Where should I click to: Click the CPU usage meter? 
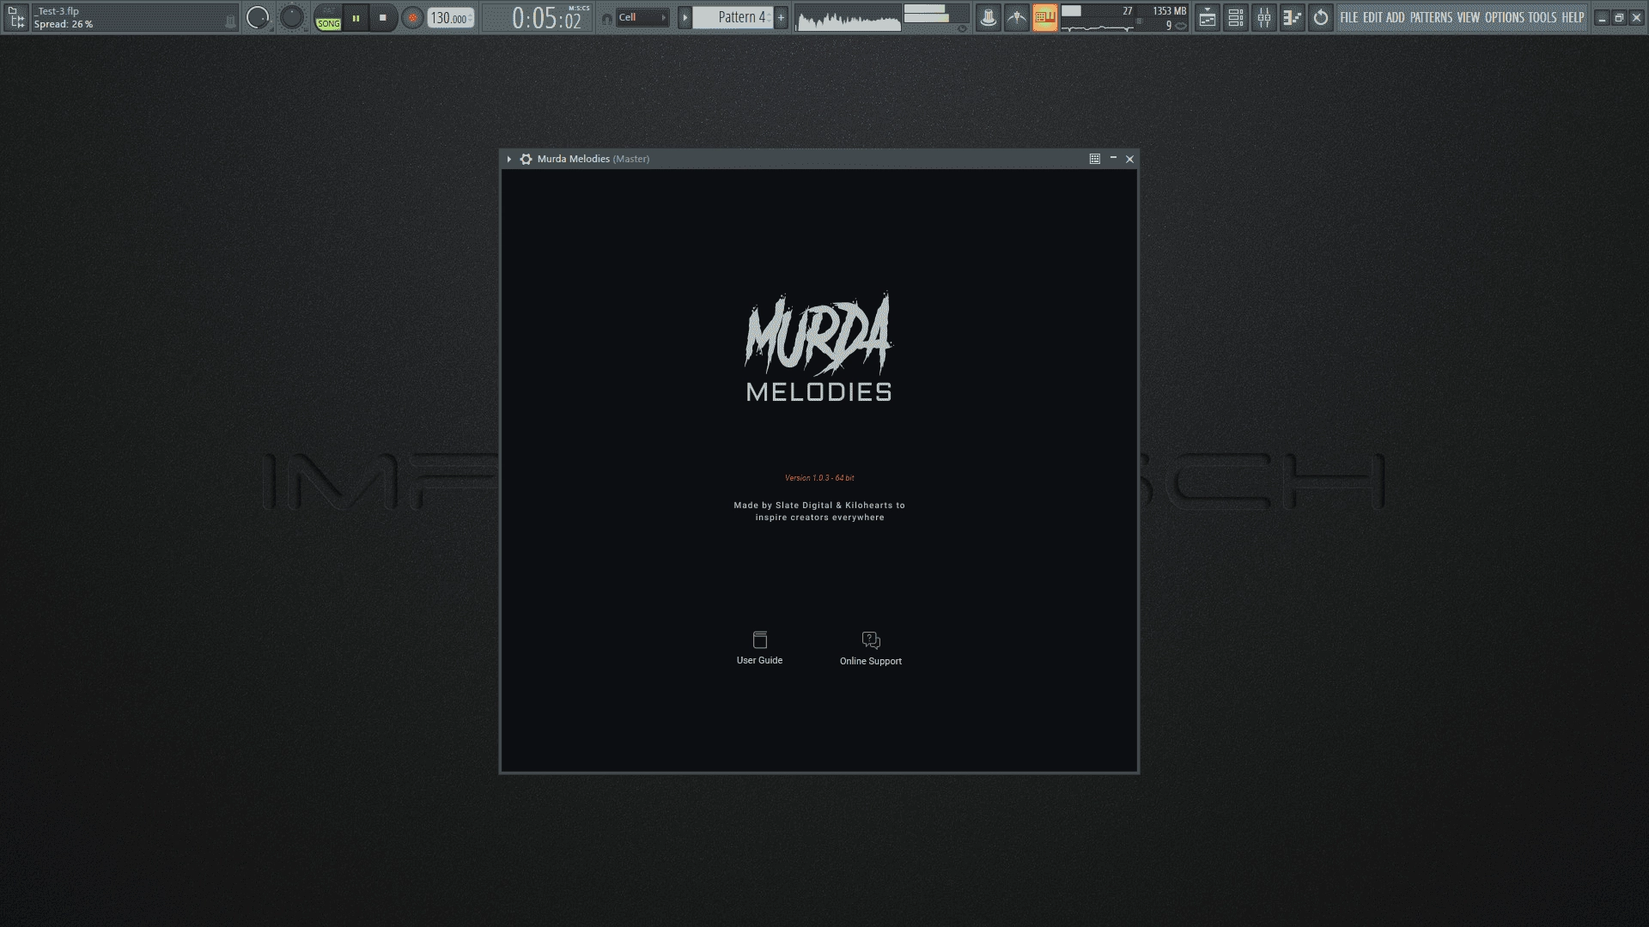(1098, 18)
